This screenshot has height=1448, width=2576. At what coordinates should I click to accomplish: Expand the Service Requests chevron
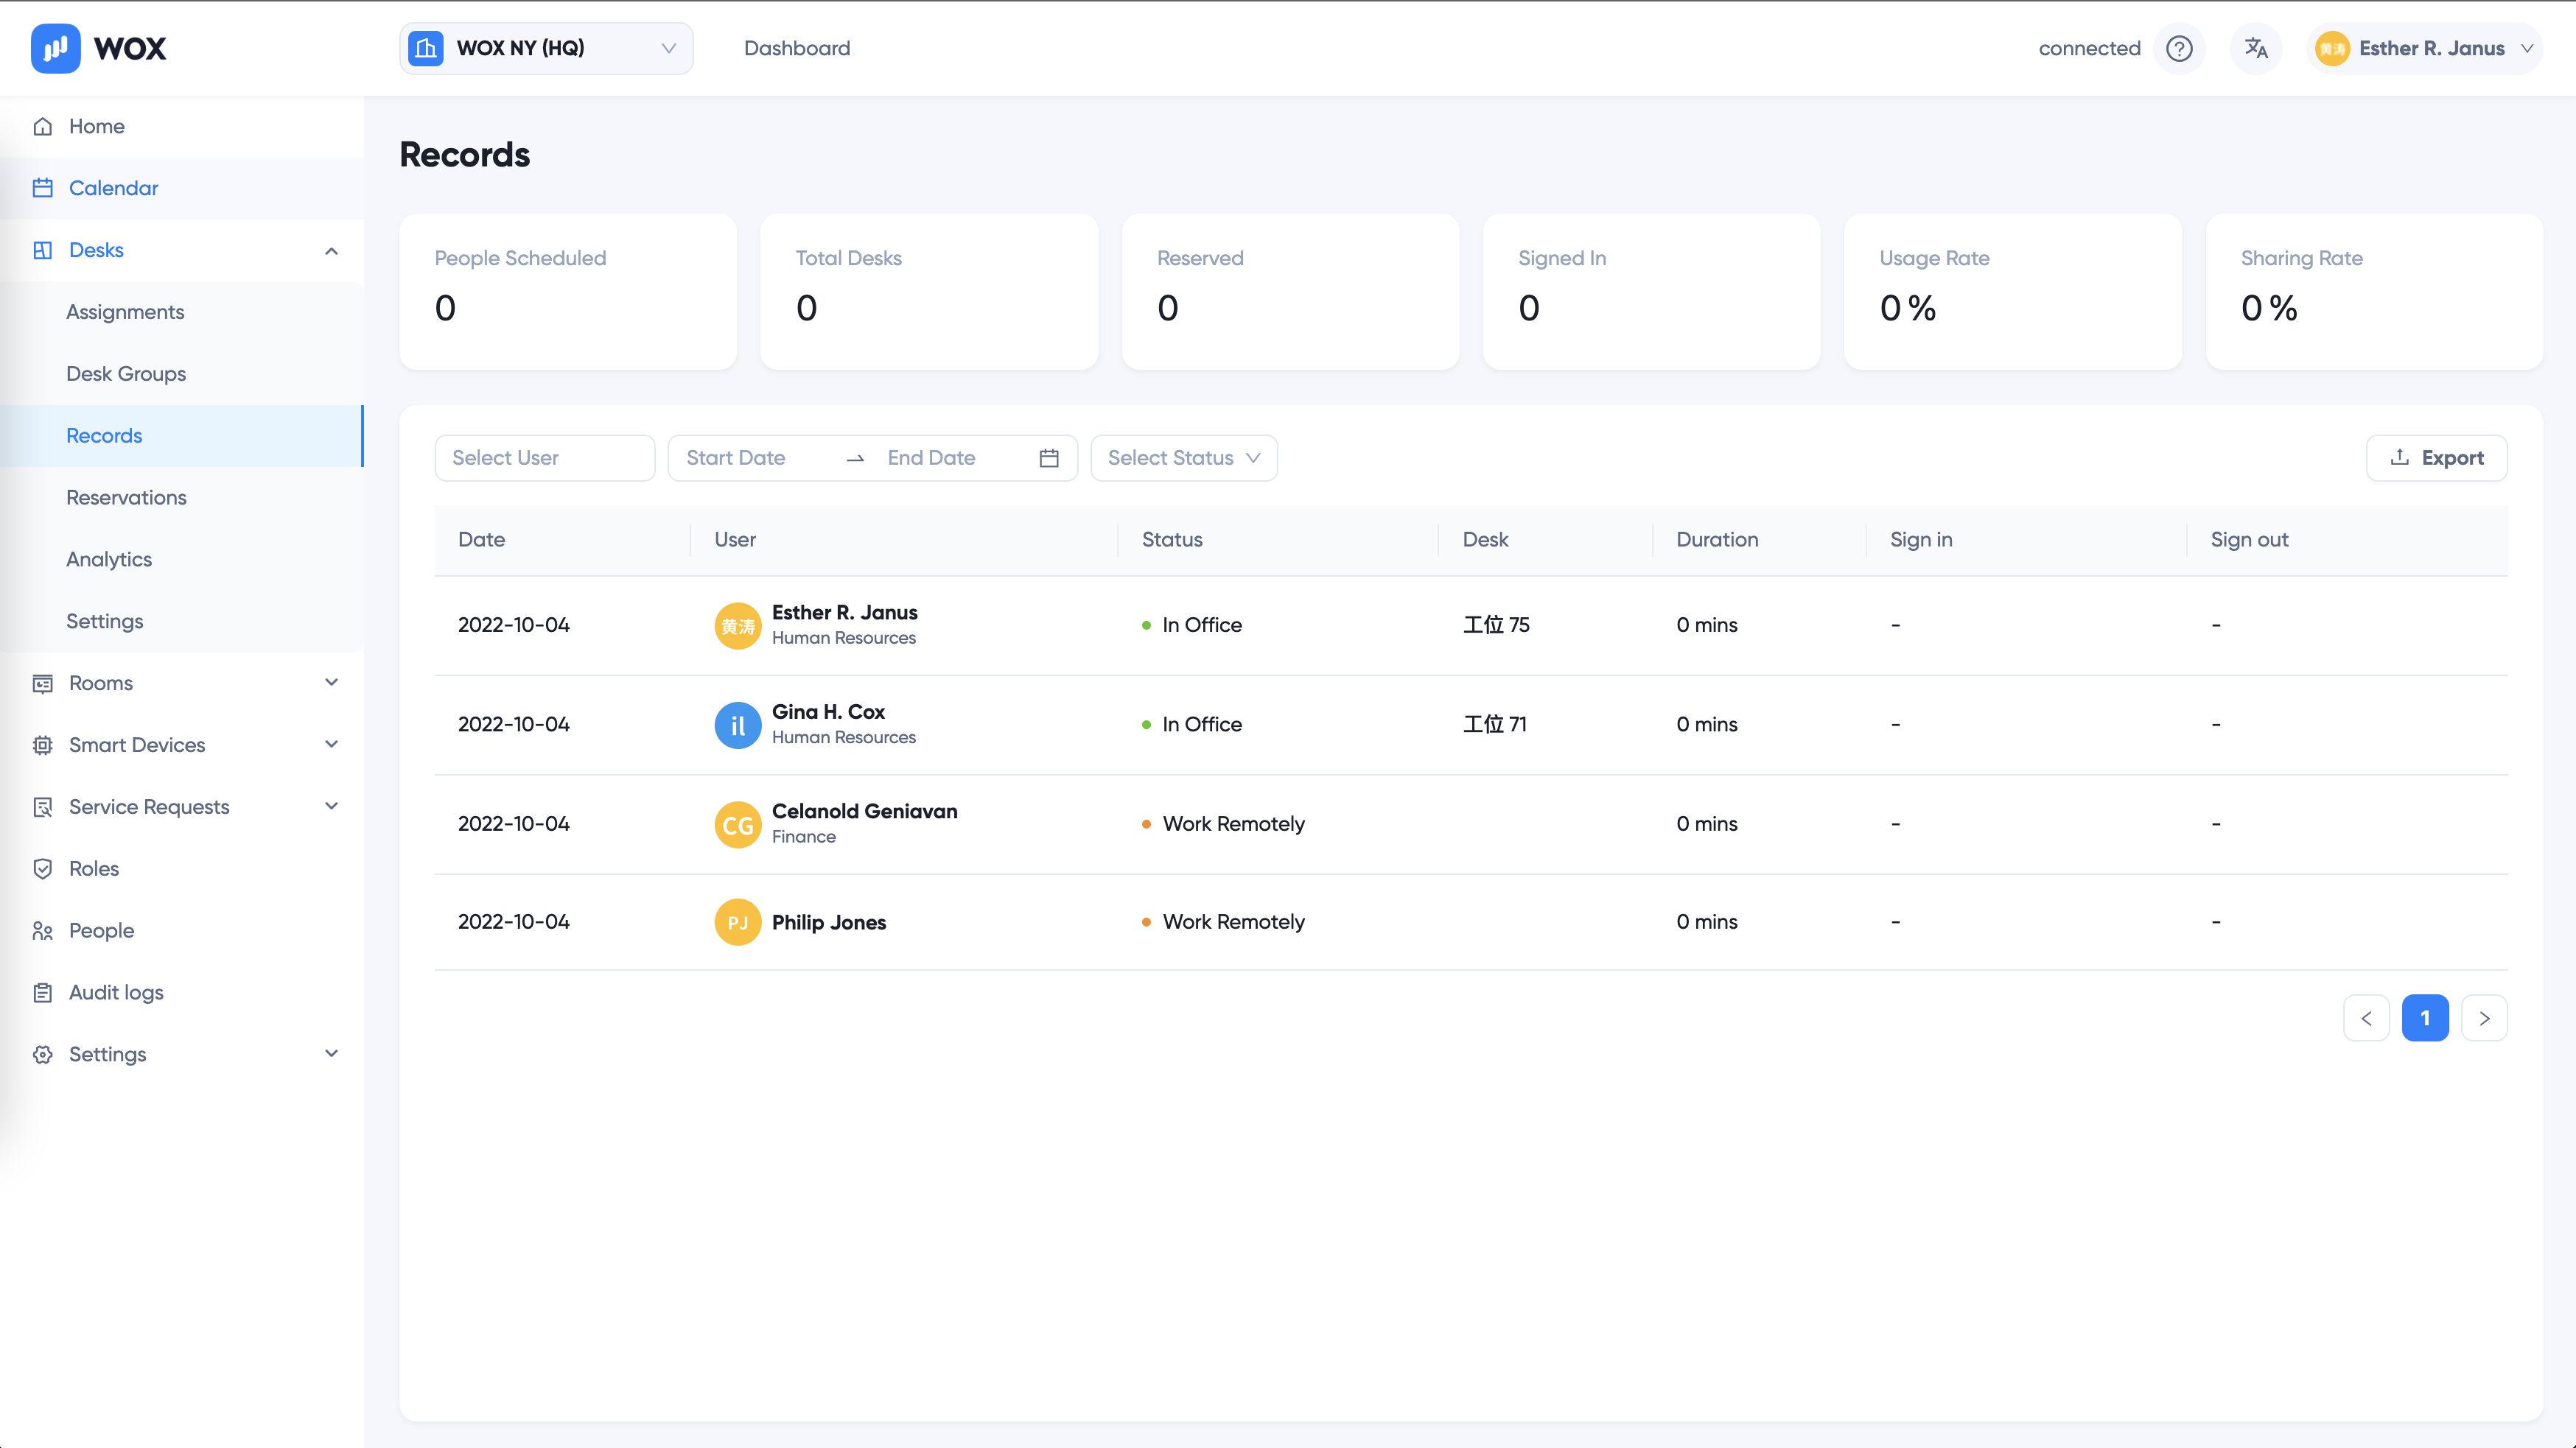point(331,806)
